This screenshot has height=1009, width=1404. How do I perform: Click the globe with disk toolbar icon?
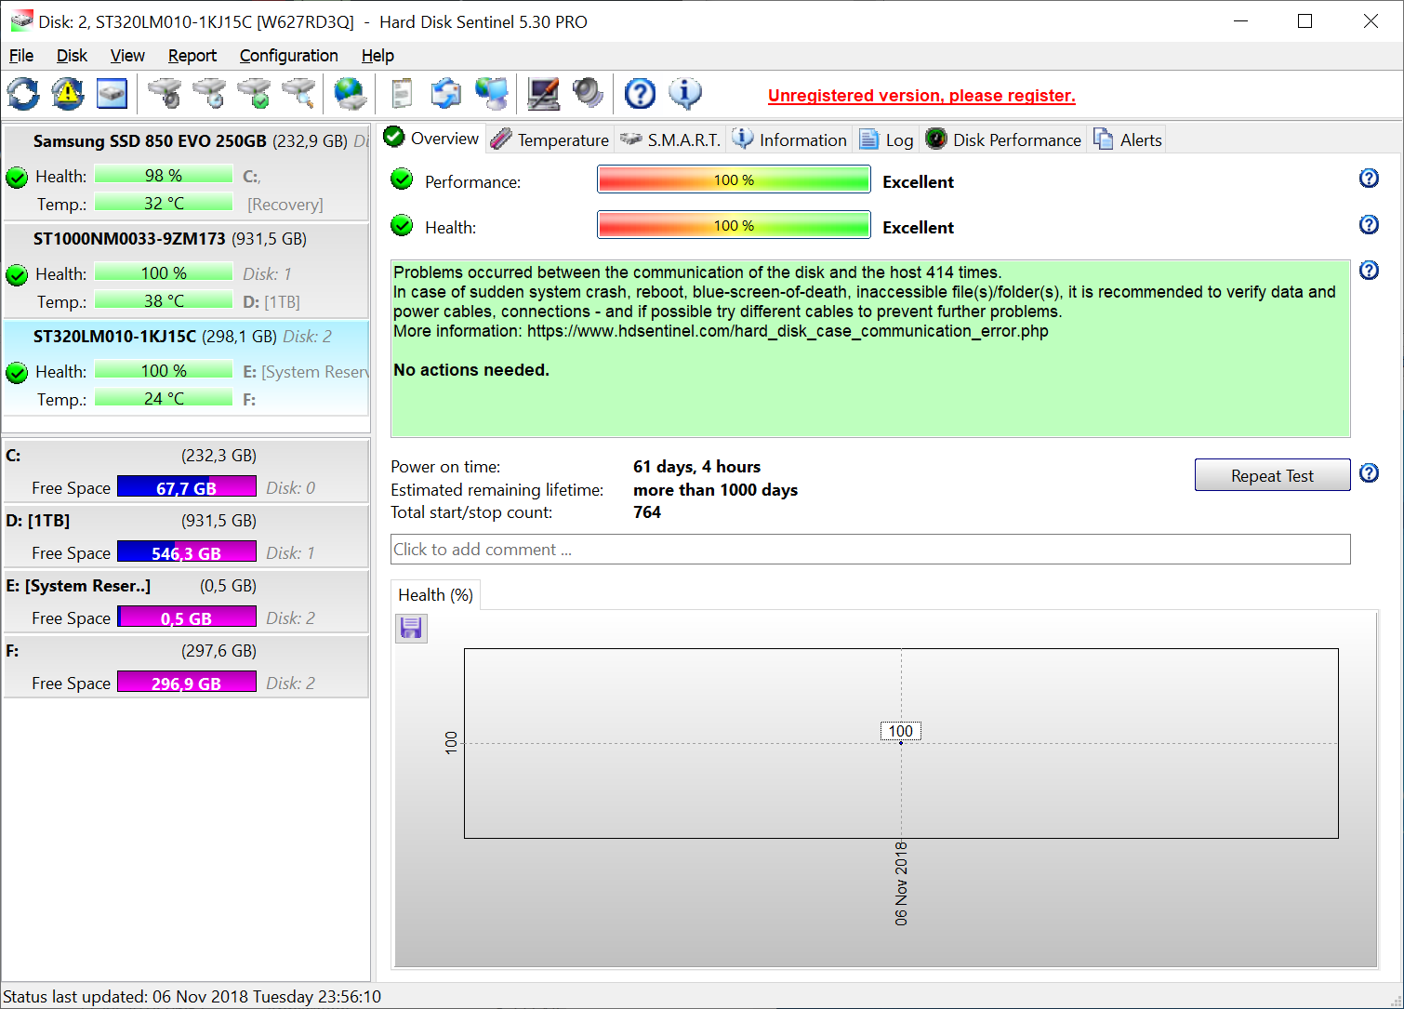click(351, 93)
